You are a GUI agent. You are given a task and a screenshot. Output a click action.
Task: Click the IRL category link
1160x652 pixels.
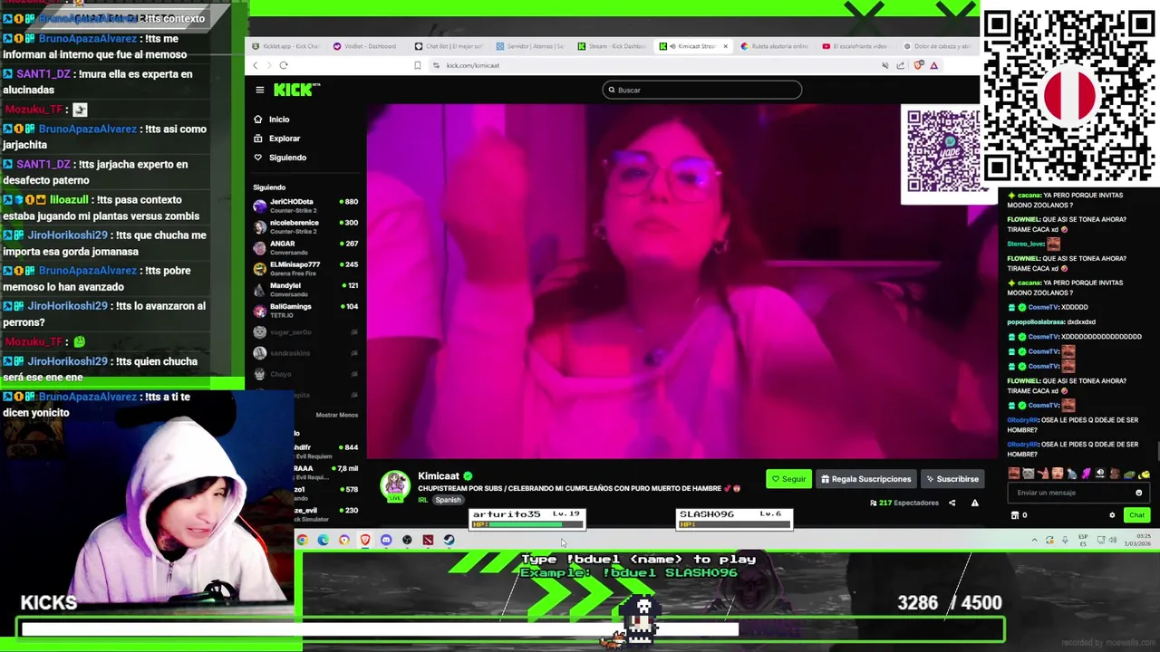coord(422,500)
